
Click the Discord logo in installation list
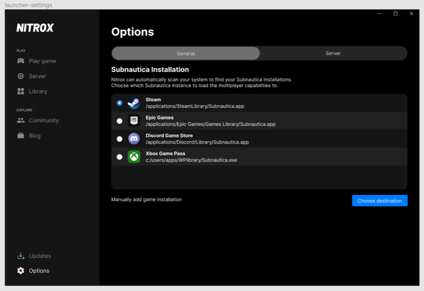pos(134,139)
